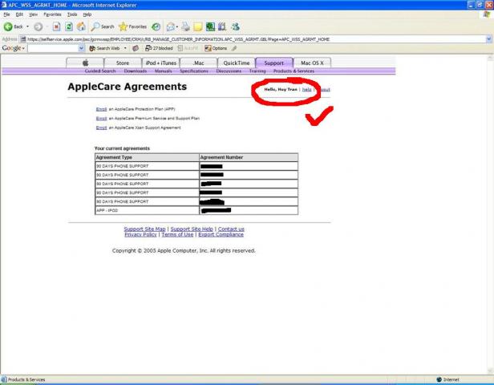Screen dimensions: 494x385
Task: Switch to the .Mac tab
Action: pos(199,63)
